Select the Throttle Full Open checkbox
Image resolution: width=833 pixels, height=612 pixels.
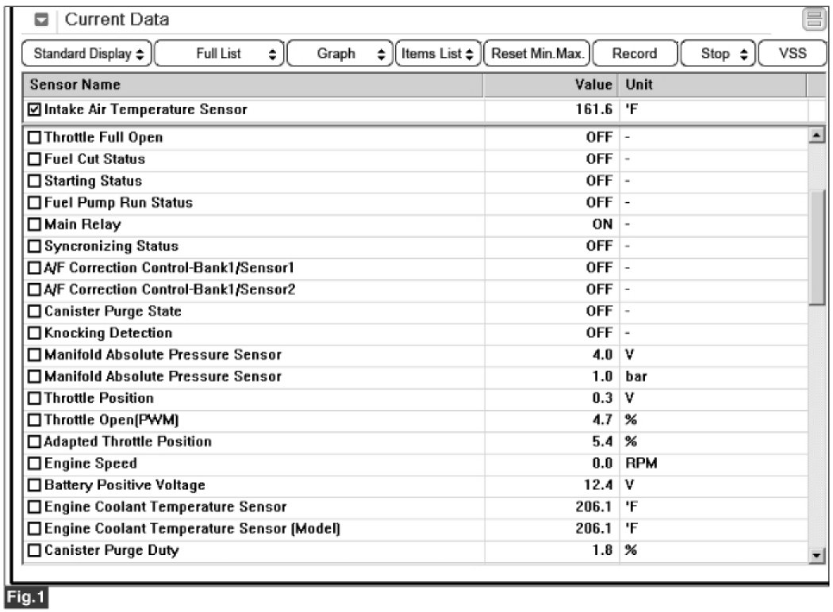point(34,137)
